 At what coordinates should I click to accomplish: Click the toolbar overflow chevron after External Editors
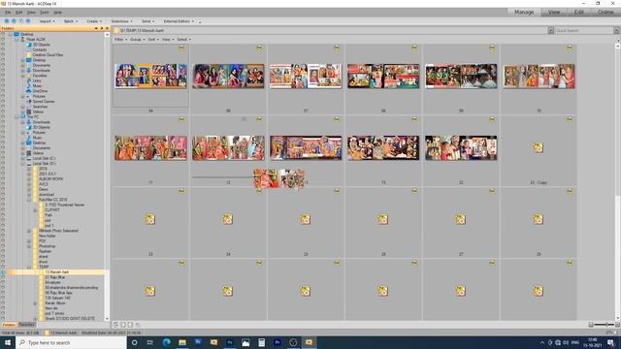tap(200, 21)
